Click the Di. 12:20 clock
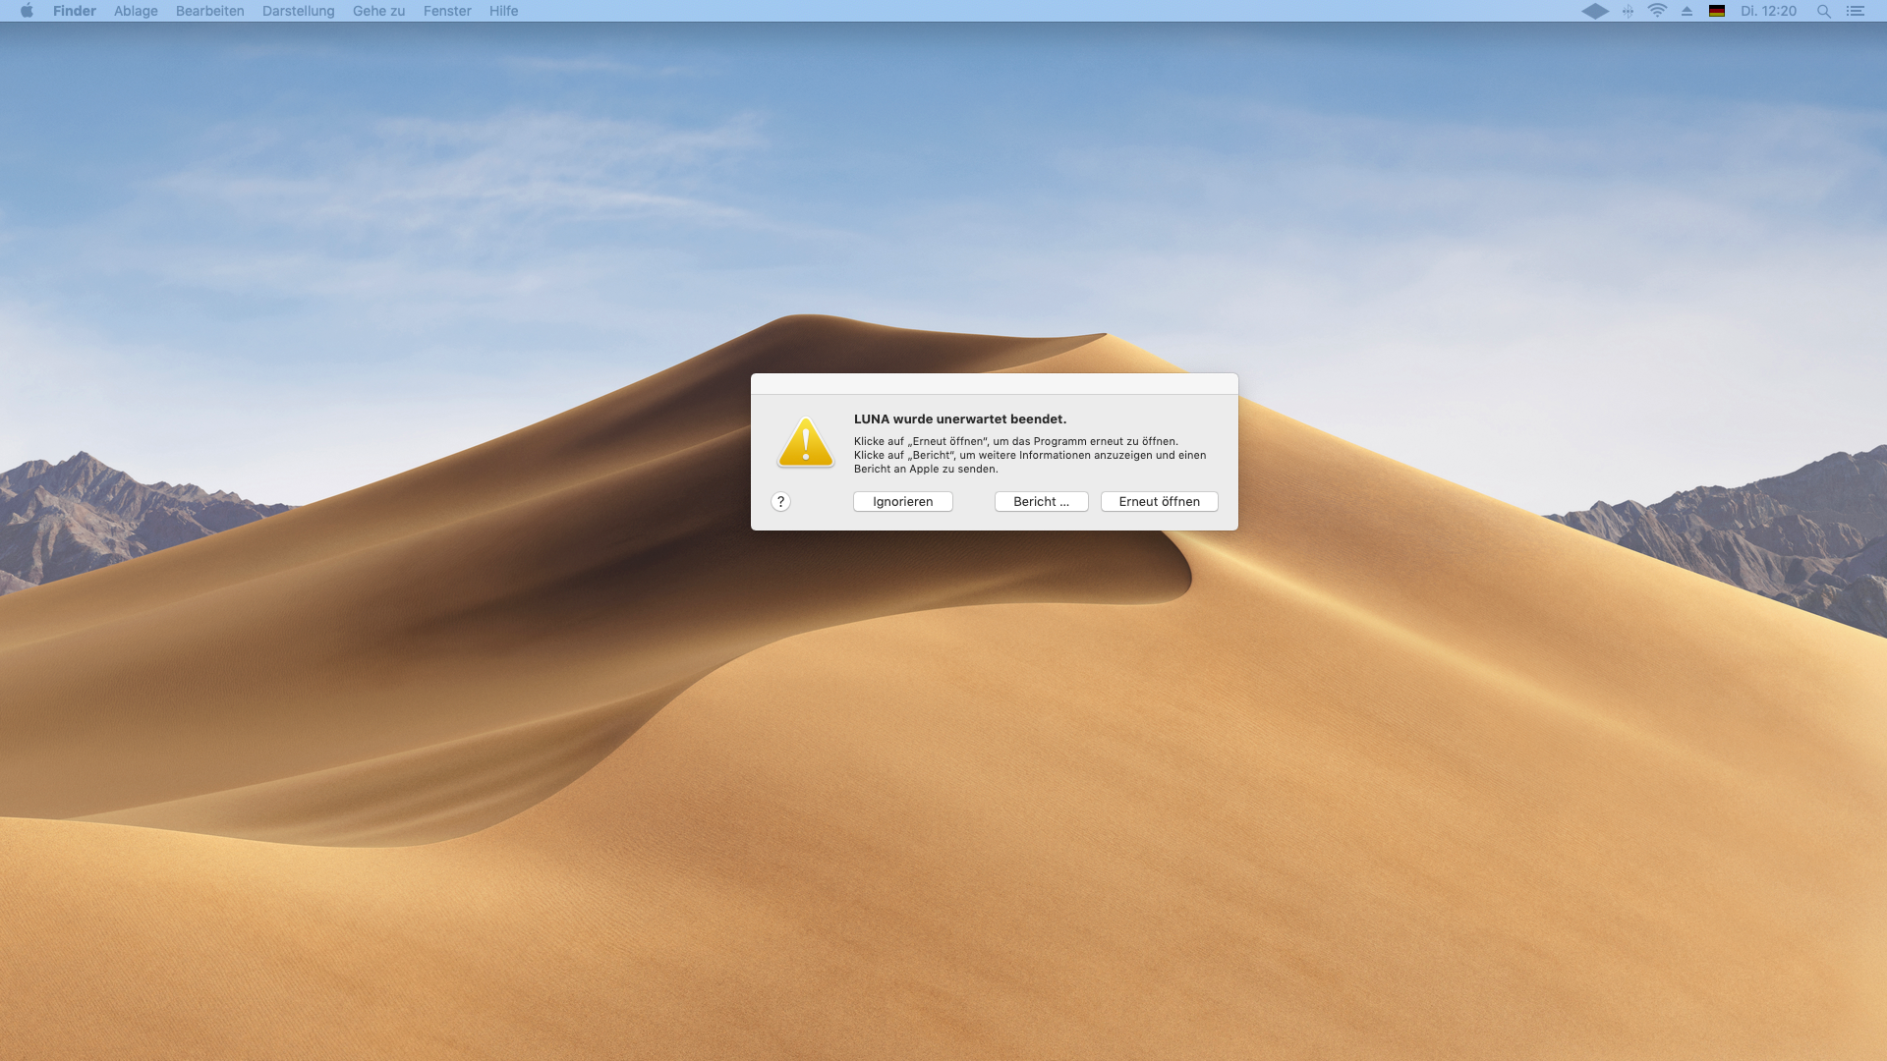 (x=1768, y=11)
